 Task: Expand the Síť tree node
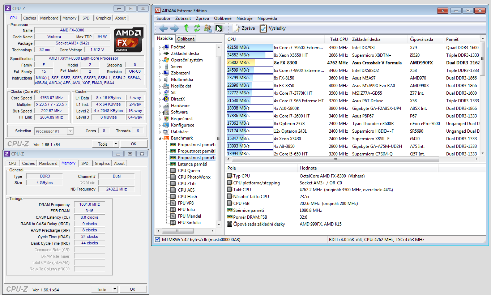pyautogui.click(x=159, y=93)
